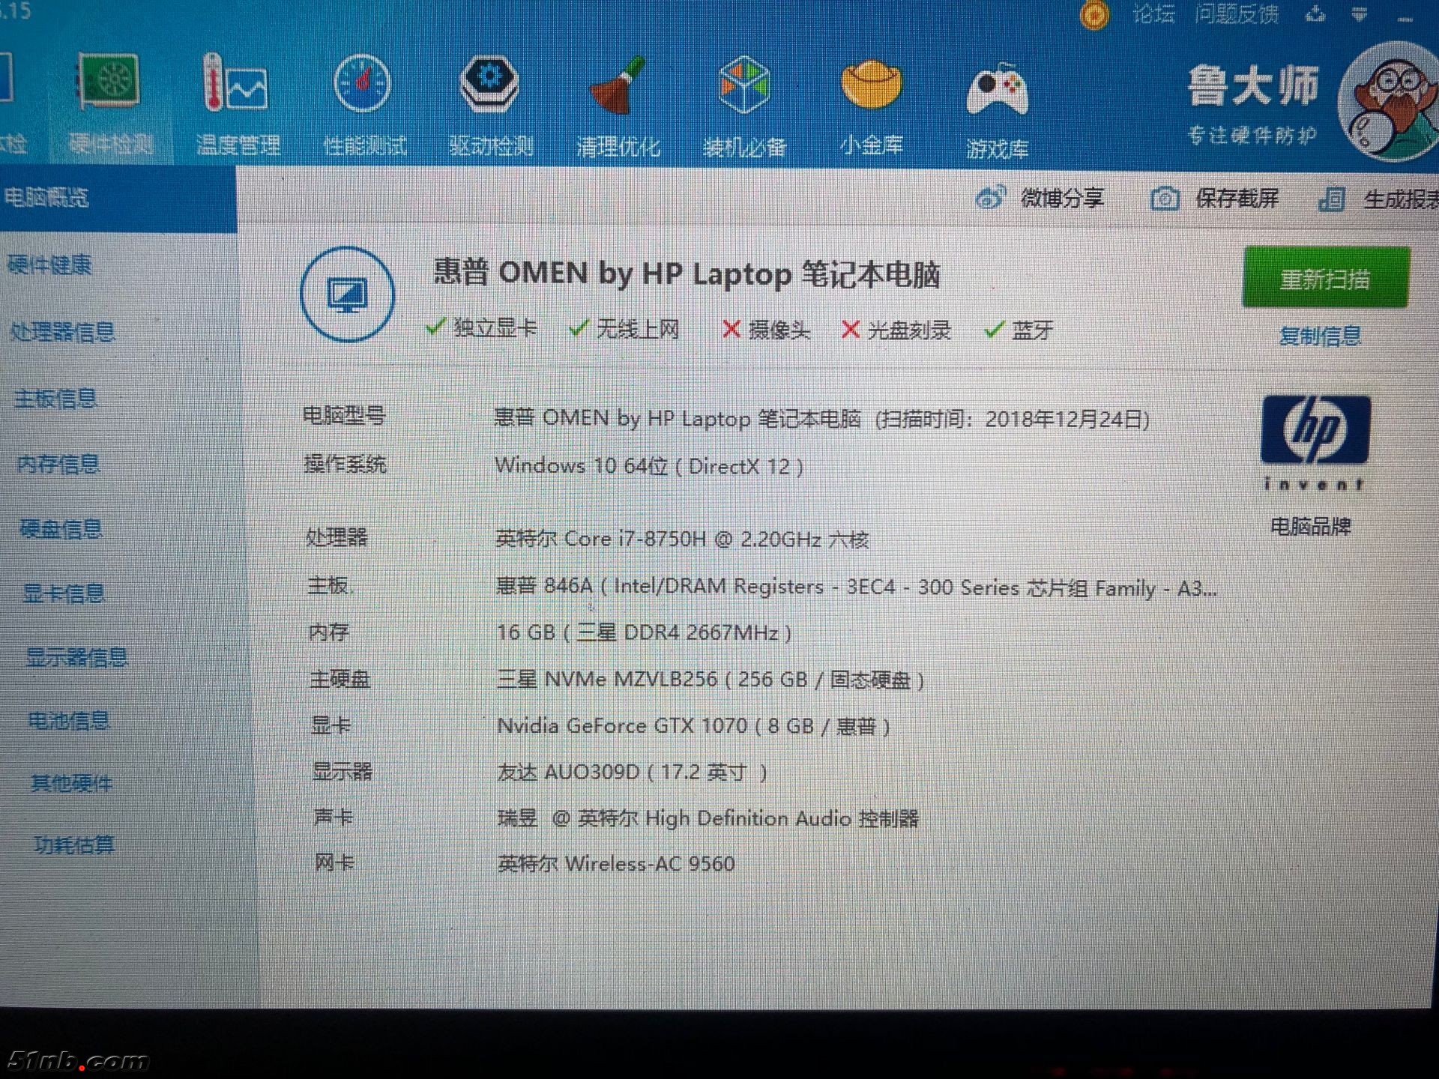The image size is (1439, 1079).
Task: Open 清理优化 cleanup broom icon
Action: (617, 86)
